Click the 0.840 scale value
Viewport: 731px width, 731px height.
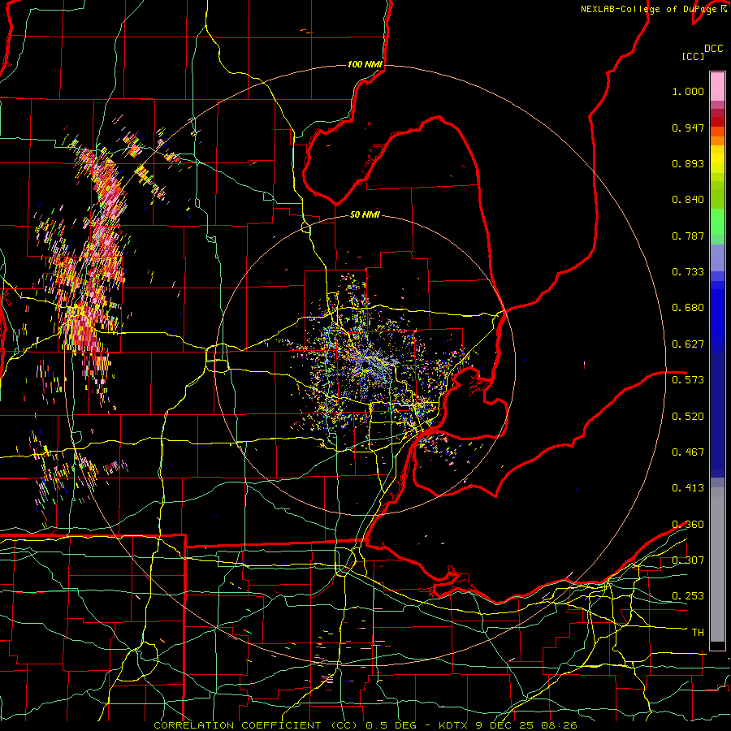coord(688,200)
